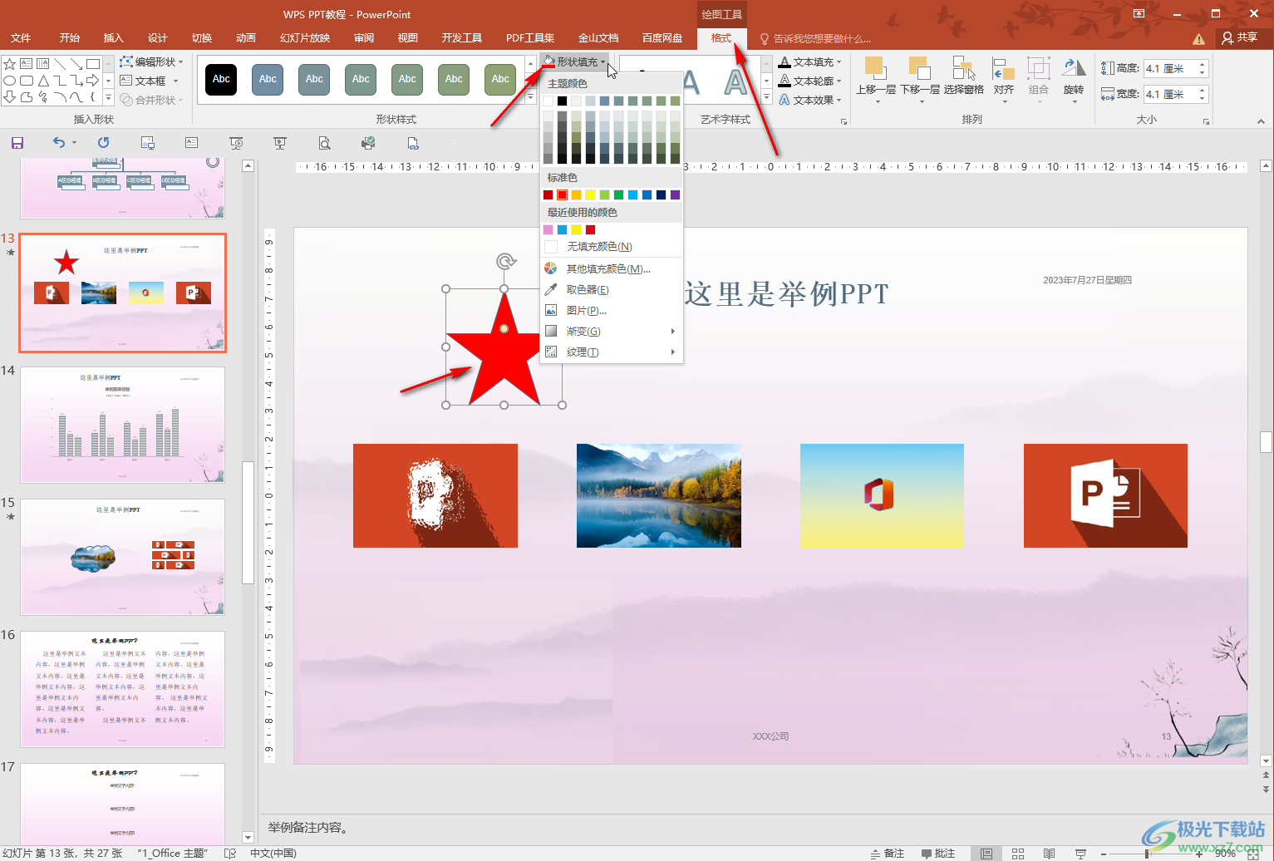Select the down arrow block shape
The image size is (1274, 861).
coord(10,97)
